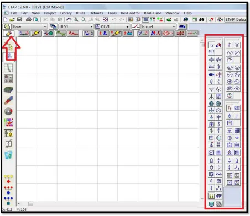
Task: Switch to Edit mode pencil button
Action: 9,34
